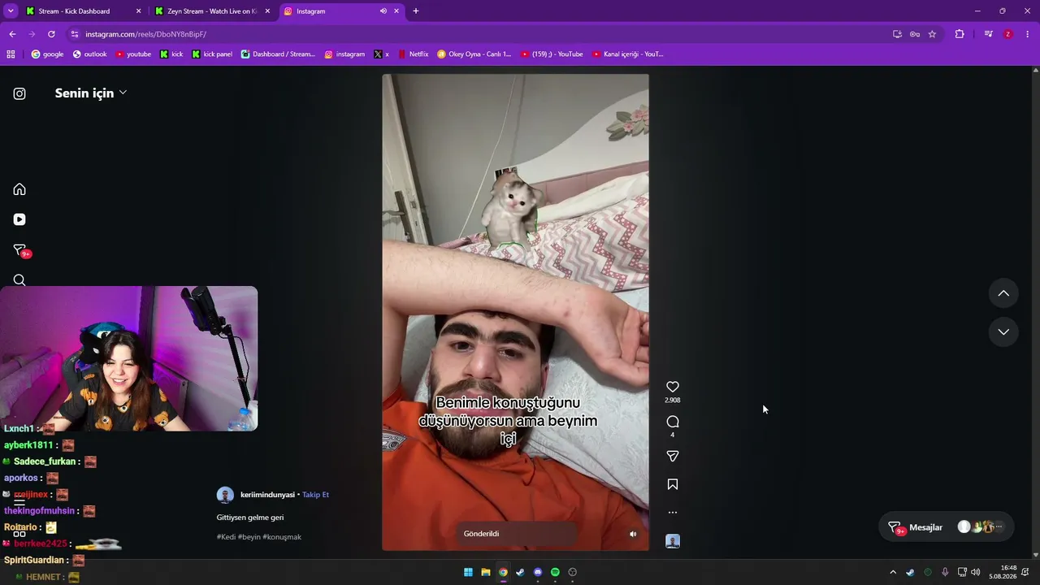This screenshot has width=1040, height=585.
Task: Open direct messages in the sidebar
Action: 19,250
